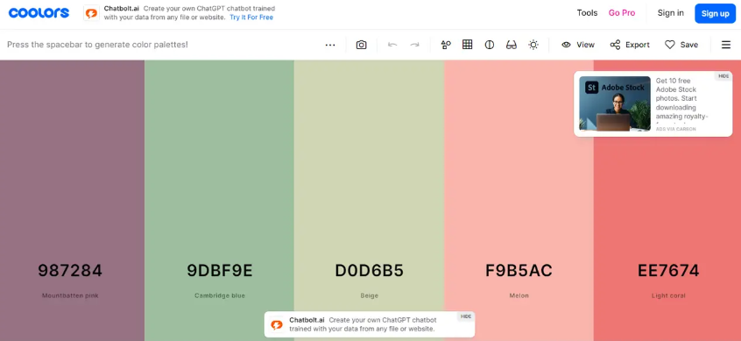Open the Adobe Stock ad description text
741x341 pixels.
(682, 99)
